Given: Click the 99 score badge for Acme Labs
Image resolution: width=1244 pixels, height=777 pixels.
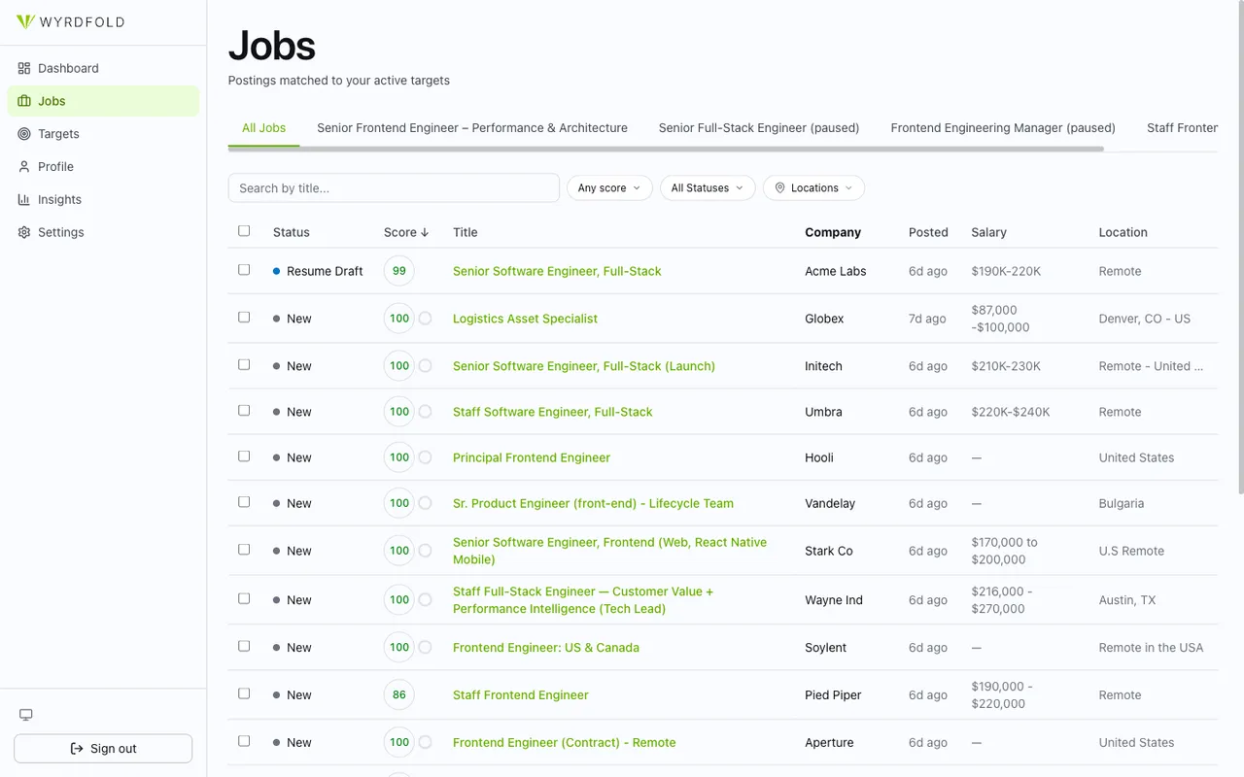Looking at the screenshot, I should [399, 271].
